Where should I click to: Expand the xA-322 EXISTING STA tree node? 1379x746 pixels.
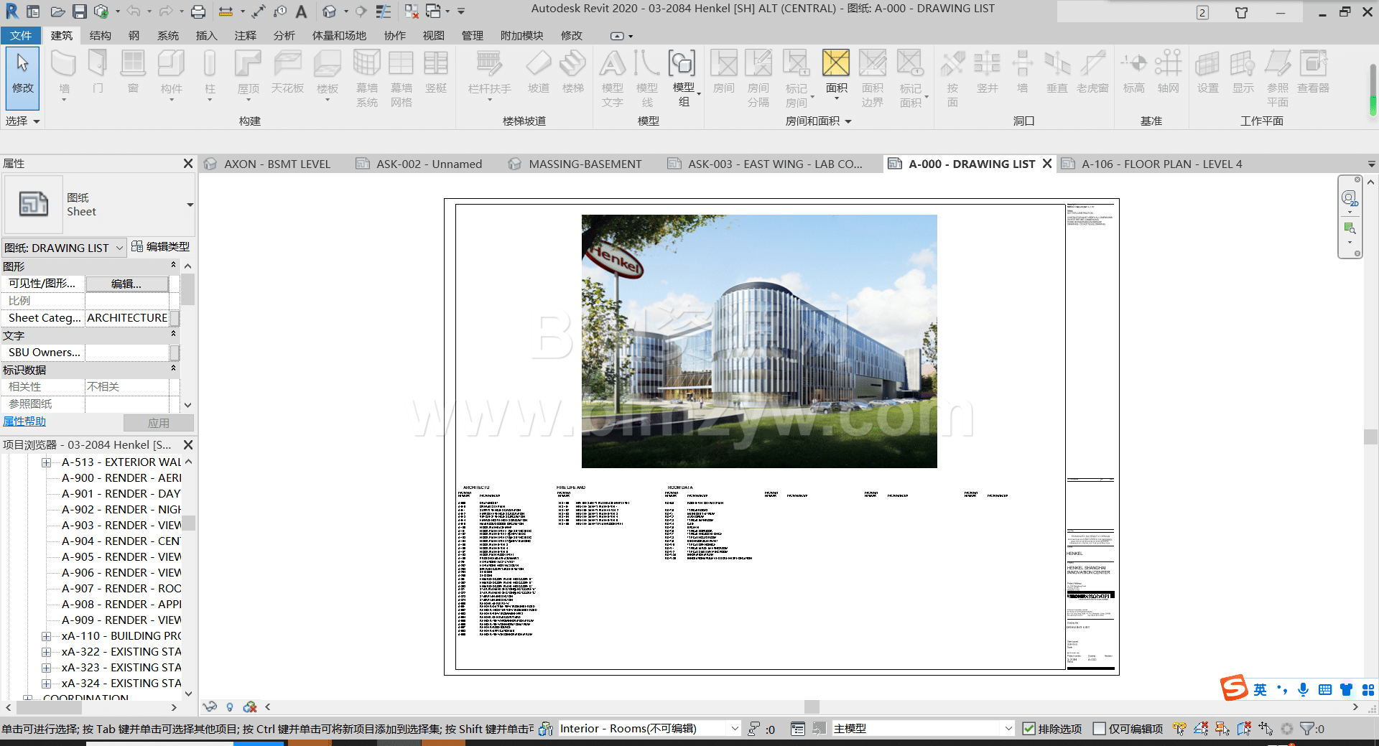(46, 652)
